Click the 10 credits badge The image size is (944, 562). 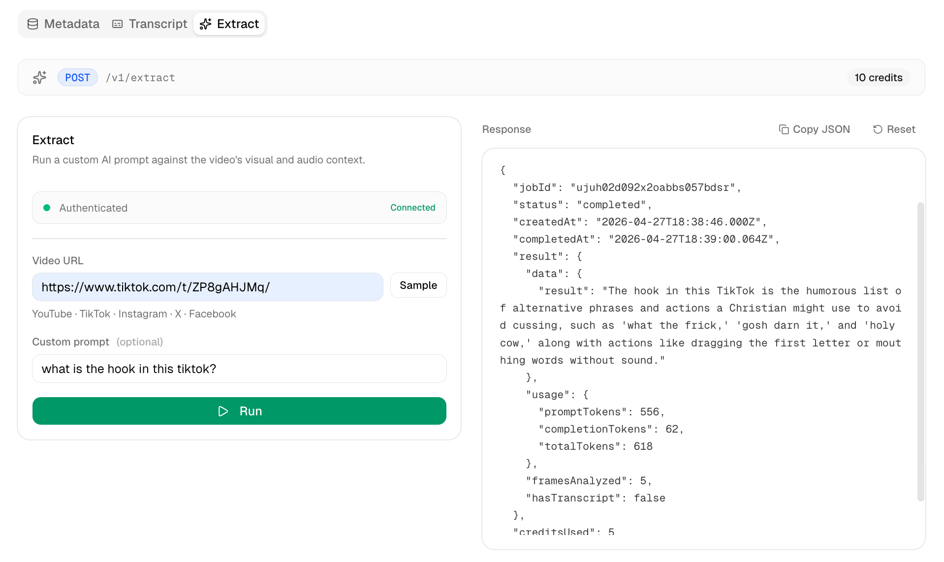[879, 77]
